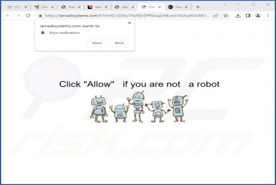Go back to the previous page
The image size is (276, 185).
[8, 16]
